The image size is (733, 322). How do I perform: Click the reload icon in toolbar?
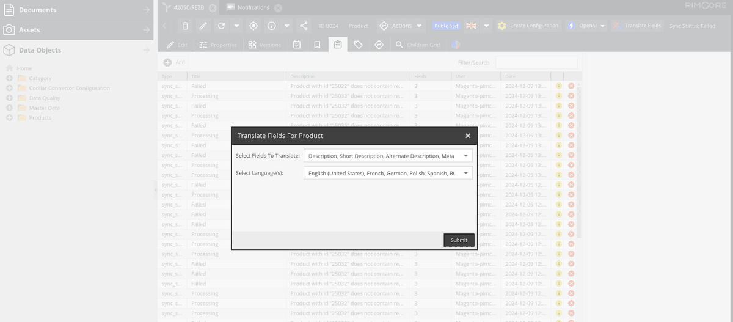(221, 26)
